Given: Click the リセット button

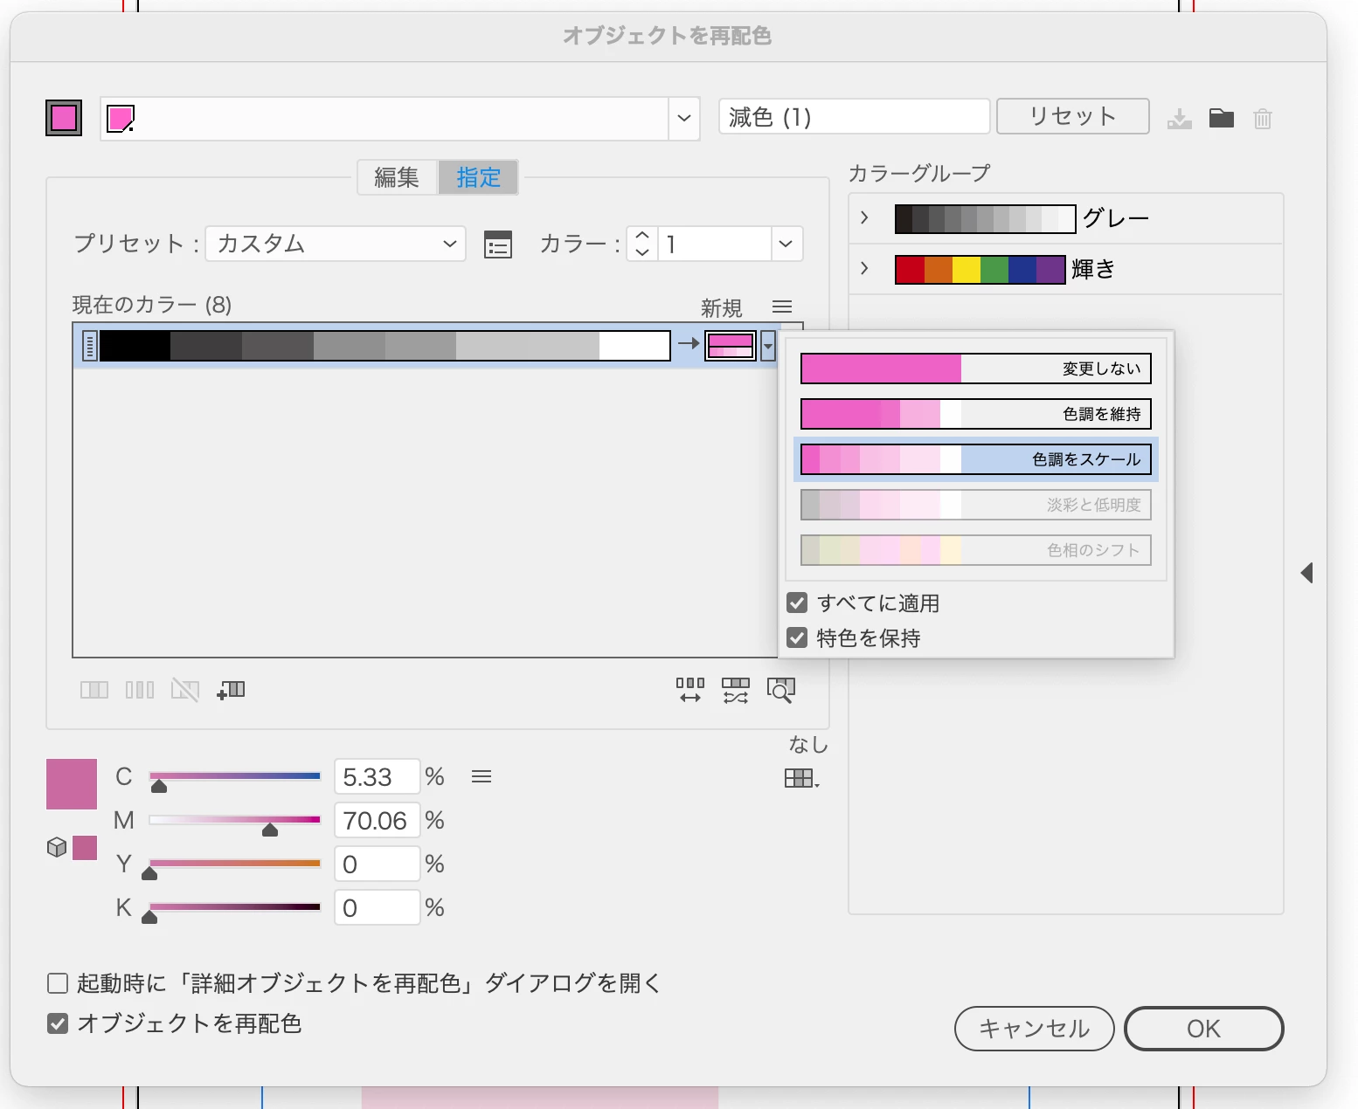Looking at the screenshot, I should pyautogui.click(x=1073, y=116).
